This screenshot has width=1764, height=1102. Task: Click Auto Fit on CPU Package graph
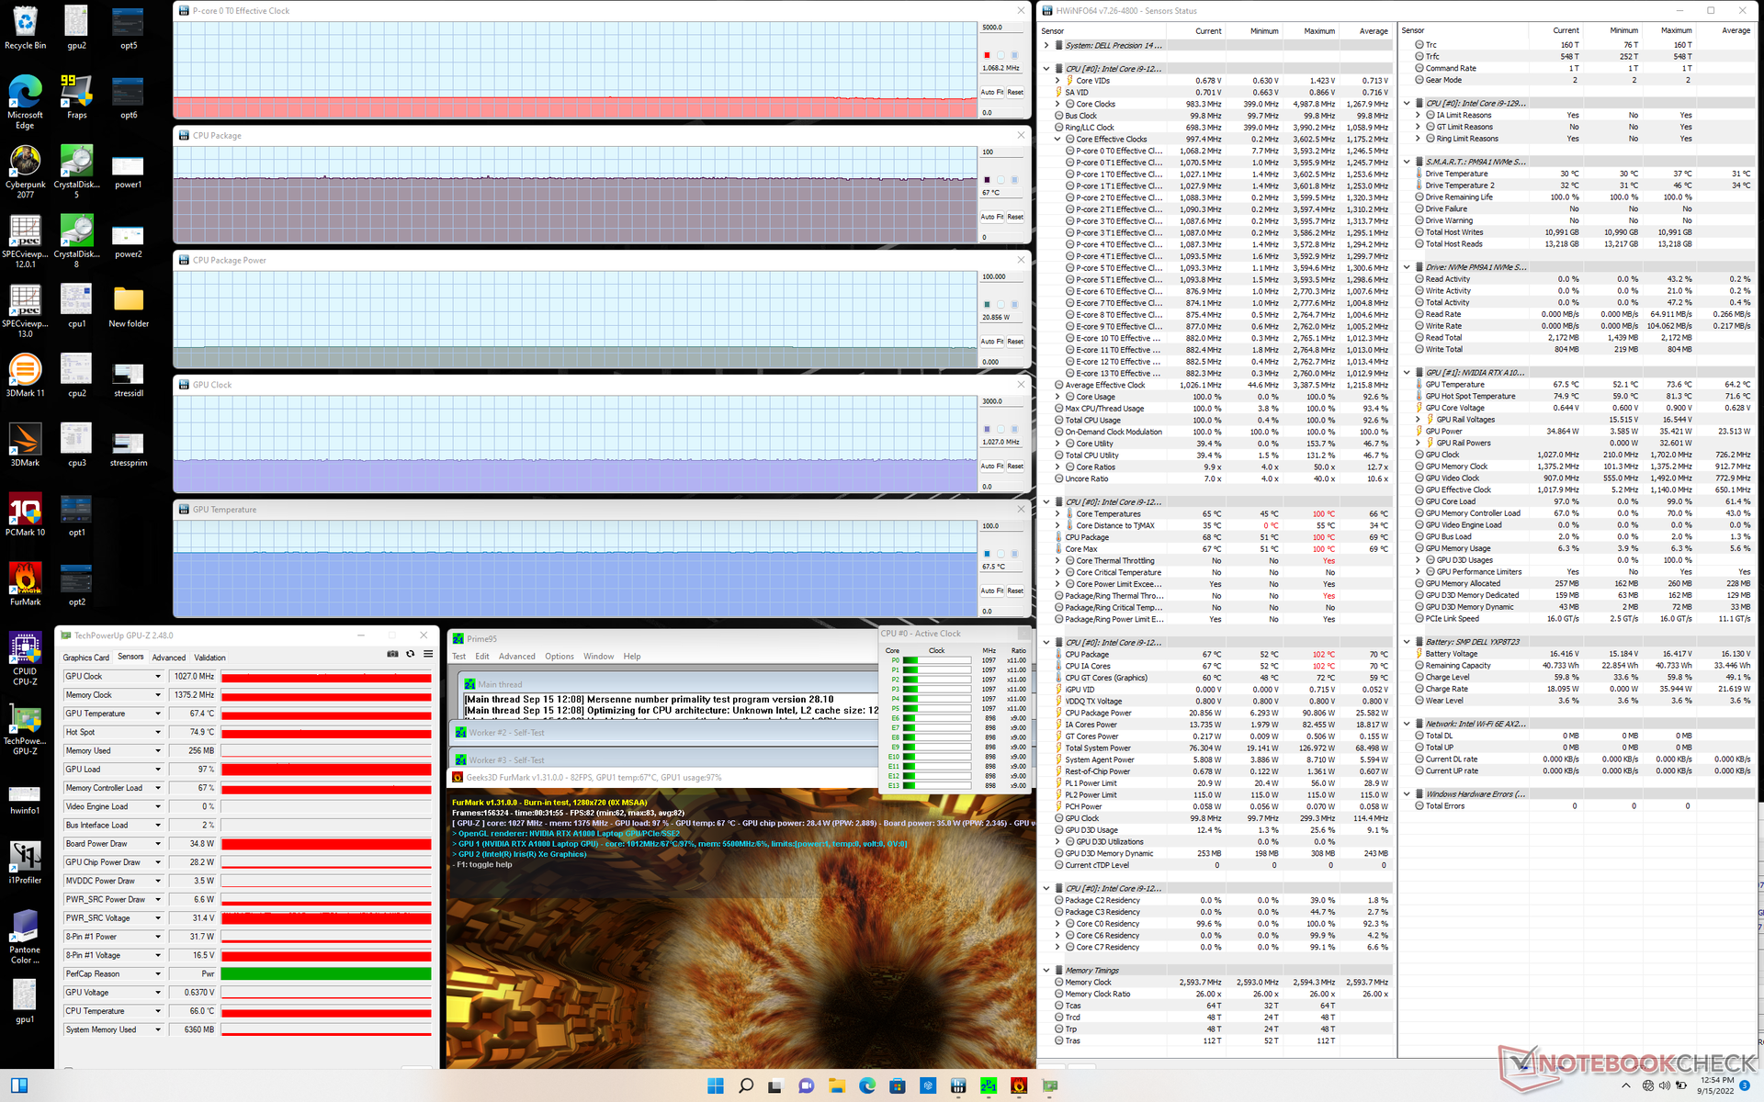991,217
